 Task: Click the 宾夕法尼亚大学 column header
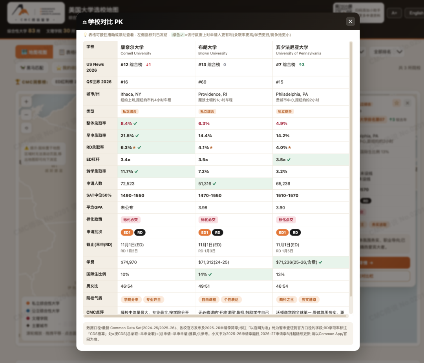pyautogui.click(x=311, y=50)
